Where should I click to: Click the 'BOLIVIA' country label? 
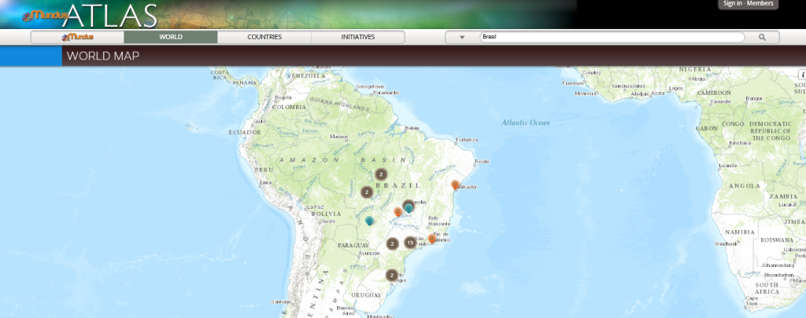click(x=326, y=214)
